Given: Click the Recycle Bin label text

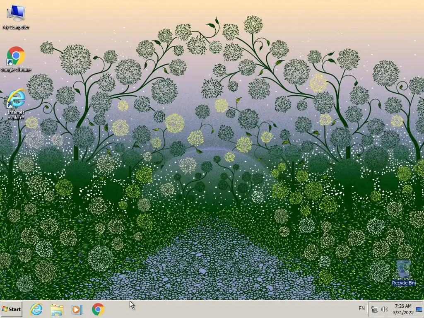Looking at the screenshot, I should tap(403, 283).
